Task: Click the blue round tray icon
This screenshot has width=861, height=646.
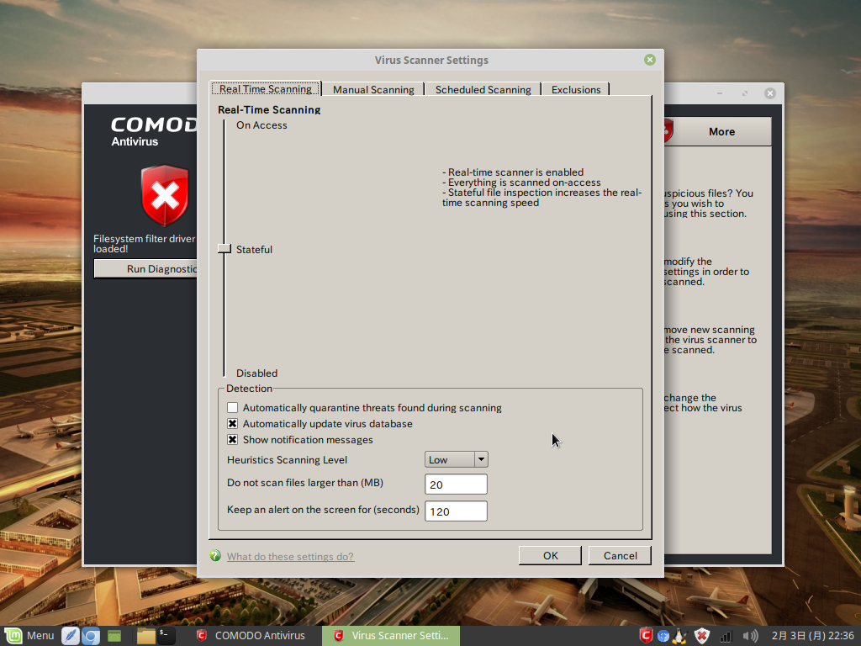Action: [x=663, y=636]
